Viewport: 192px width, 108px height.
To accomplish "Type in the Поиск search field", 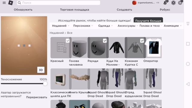I will tap(58, 3).
